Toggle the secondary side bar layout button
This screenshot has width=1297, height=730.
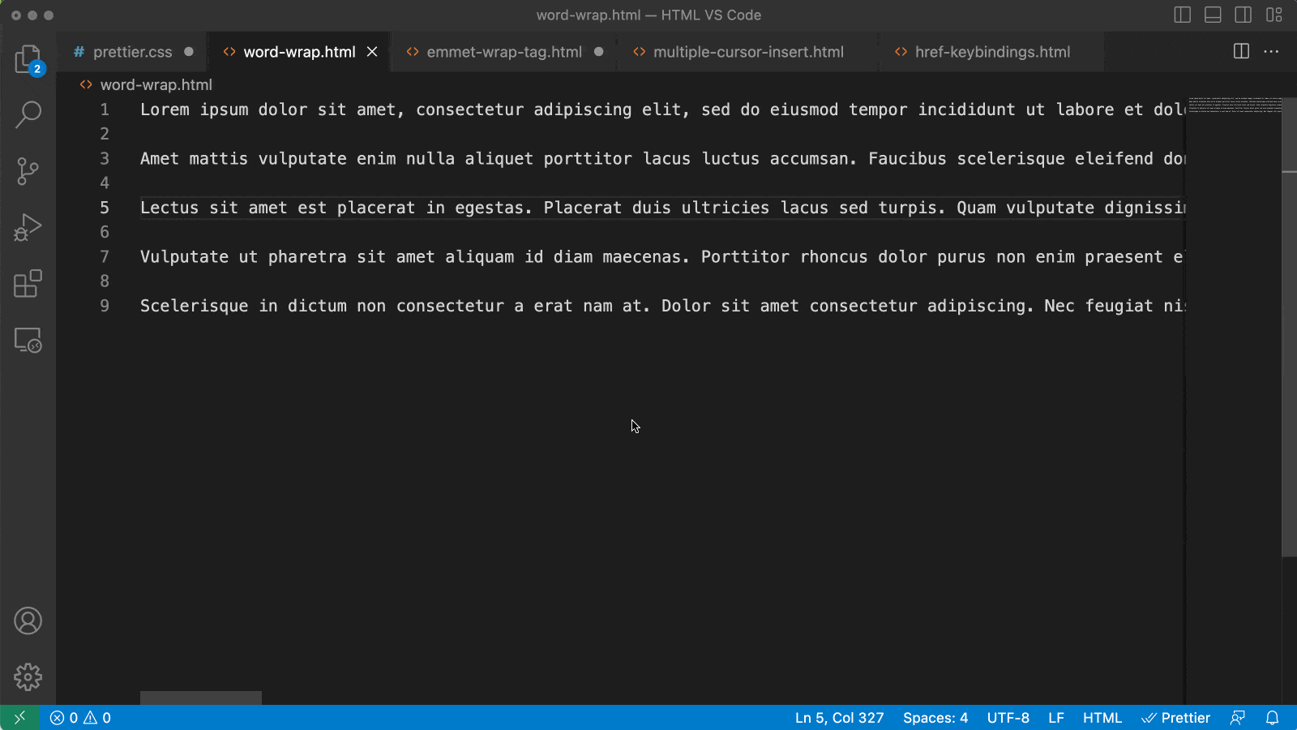click(x=1243, y=15)
